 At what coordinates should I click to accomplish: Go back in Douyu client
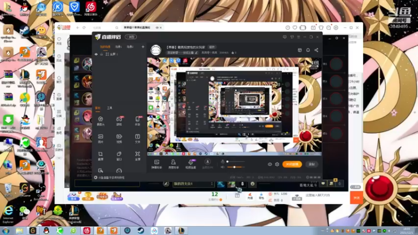(x=78, y=28)
